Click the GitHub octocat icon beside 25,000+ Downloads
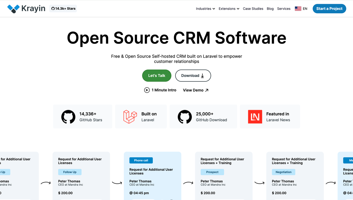 coord(184,116)
